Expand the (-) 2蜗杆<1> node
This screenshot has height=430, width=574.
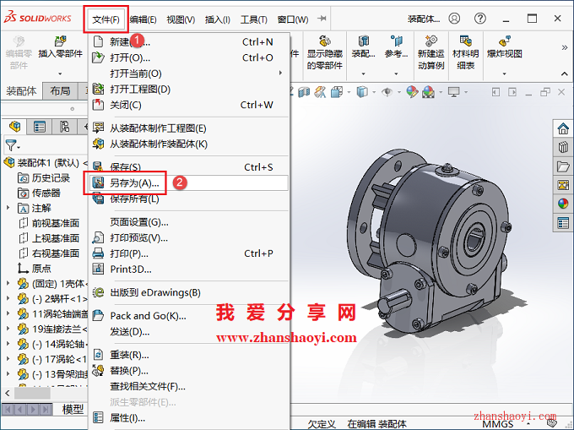(x=8, y=298)
